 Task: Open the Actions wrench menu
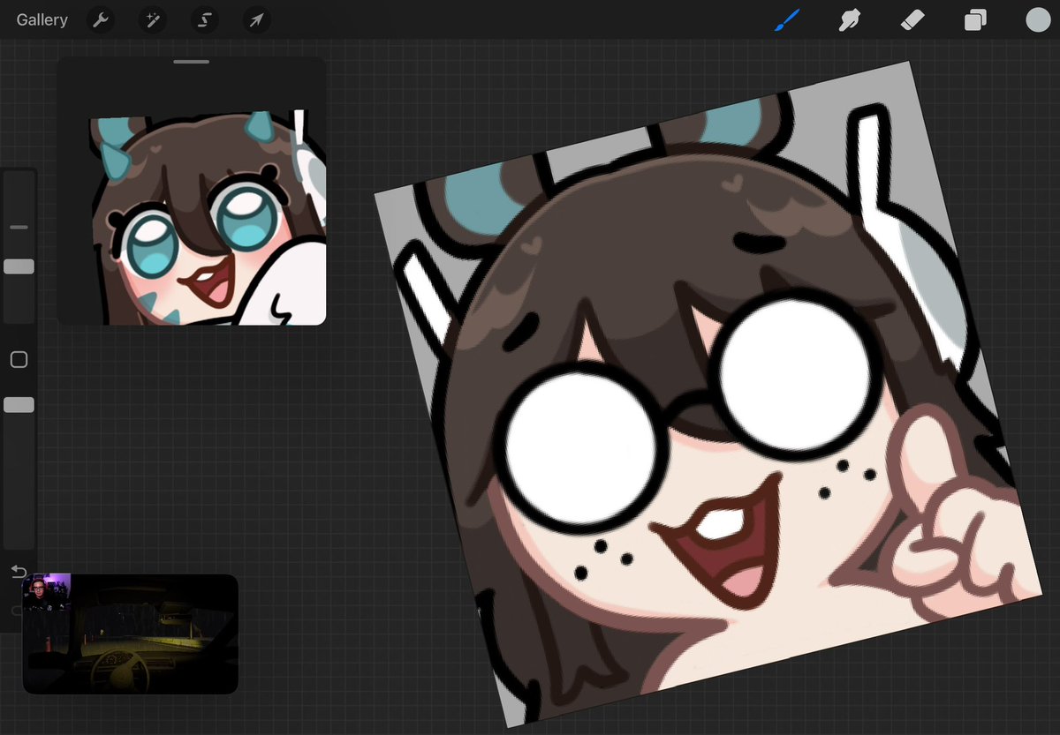(102, 19)
